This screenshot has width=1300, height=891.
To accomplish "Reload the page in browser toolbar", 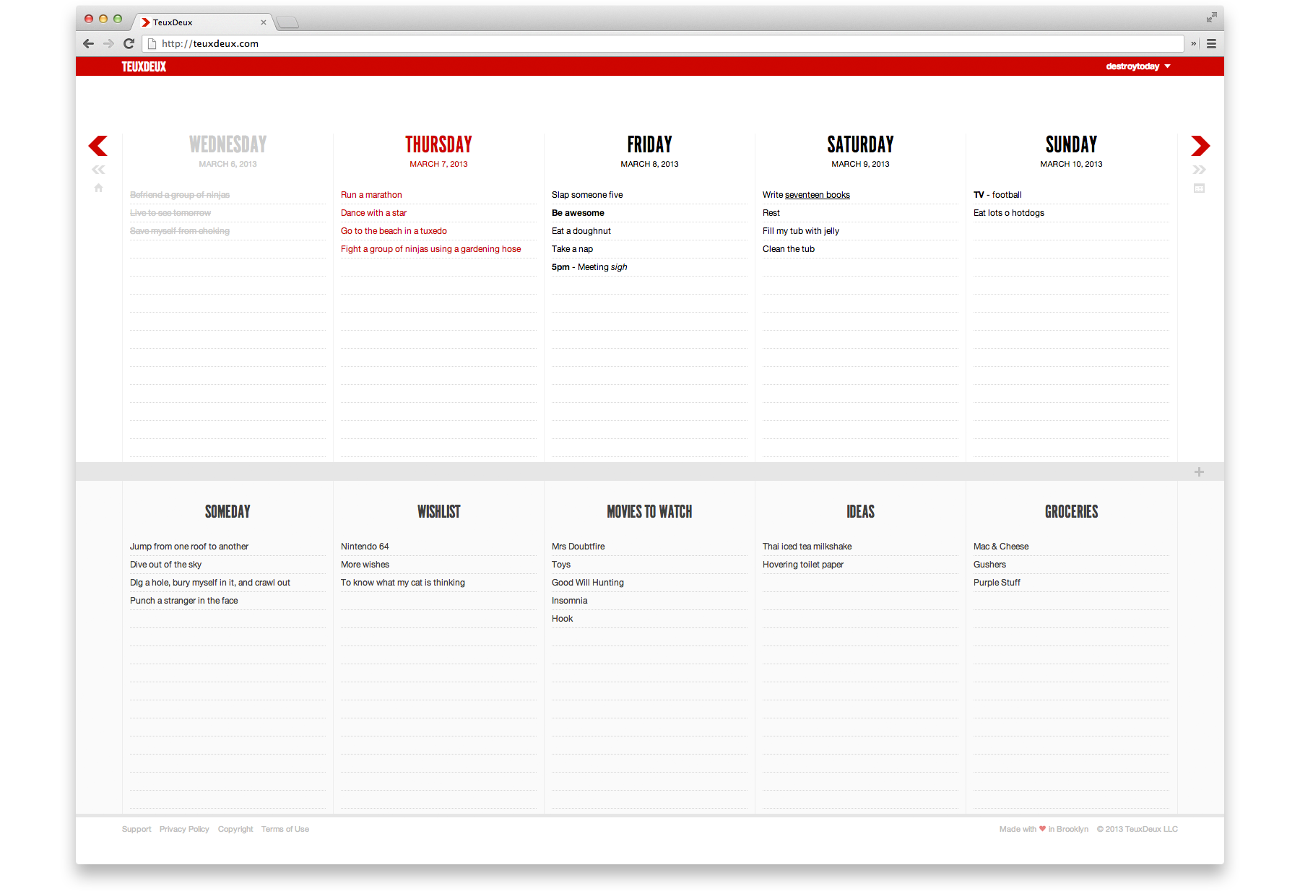I will coord(129,43).
